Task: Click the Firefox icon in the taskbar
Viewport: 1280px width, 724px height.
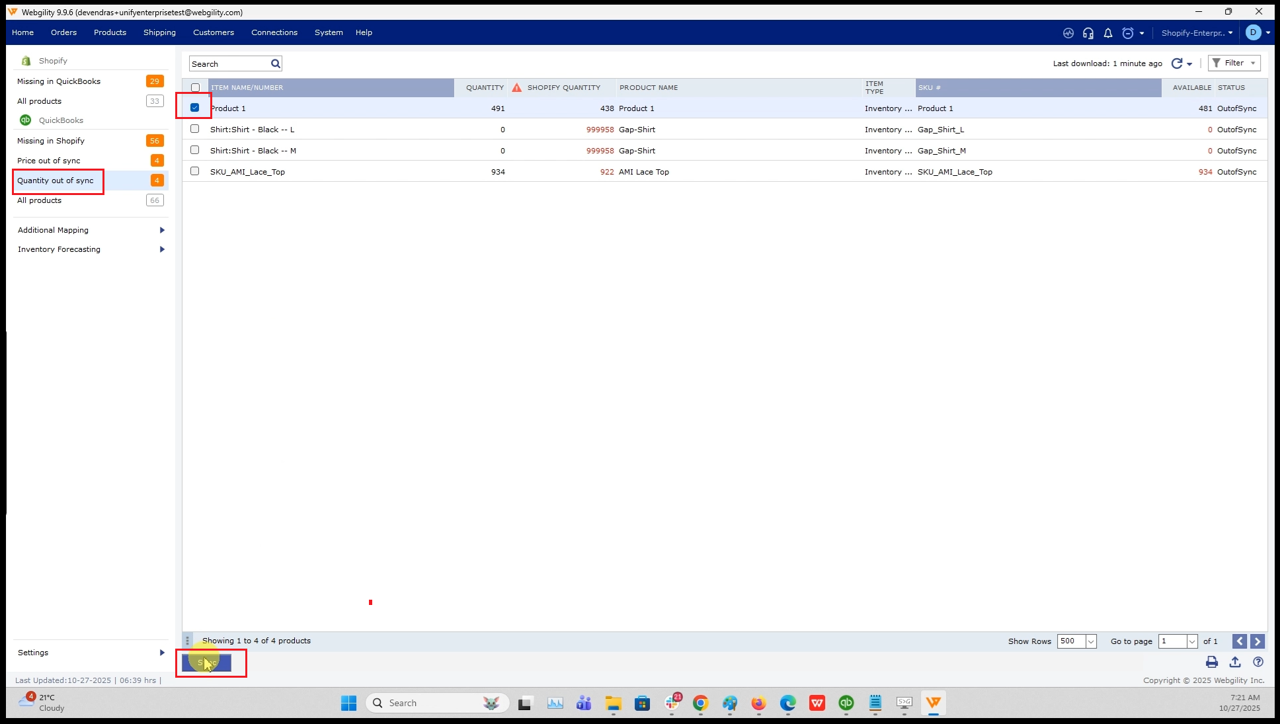Action: click(x=758, y=703)
